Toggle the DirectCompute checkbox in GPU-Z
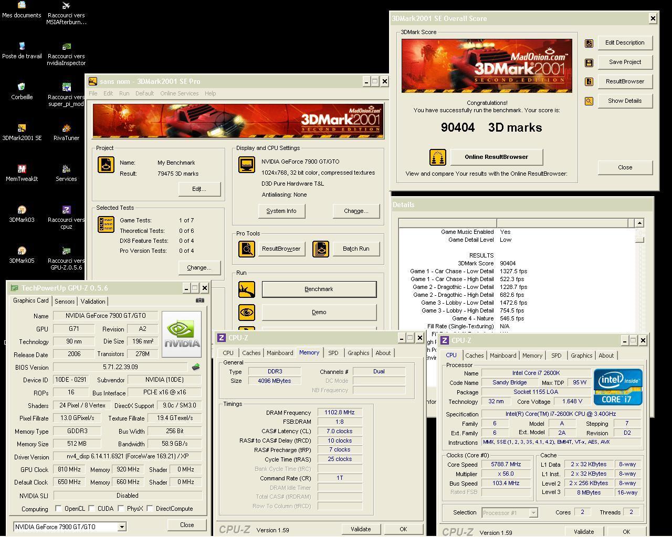This screenshot has width=672, height=537. [150, 508]
